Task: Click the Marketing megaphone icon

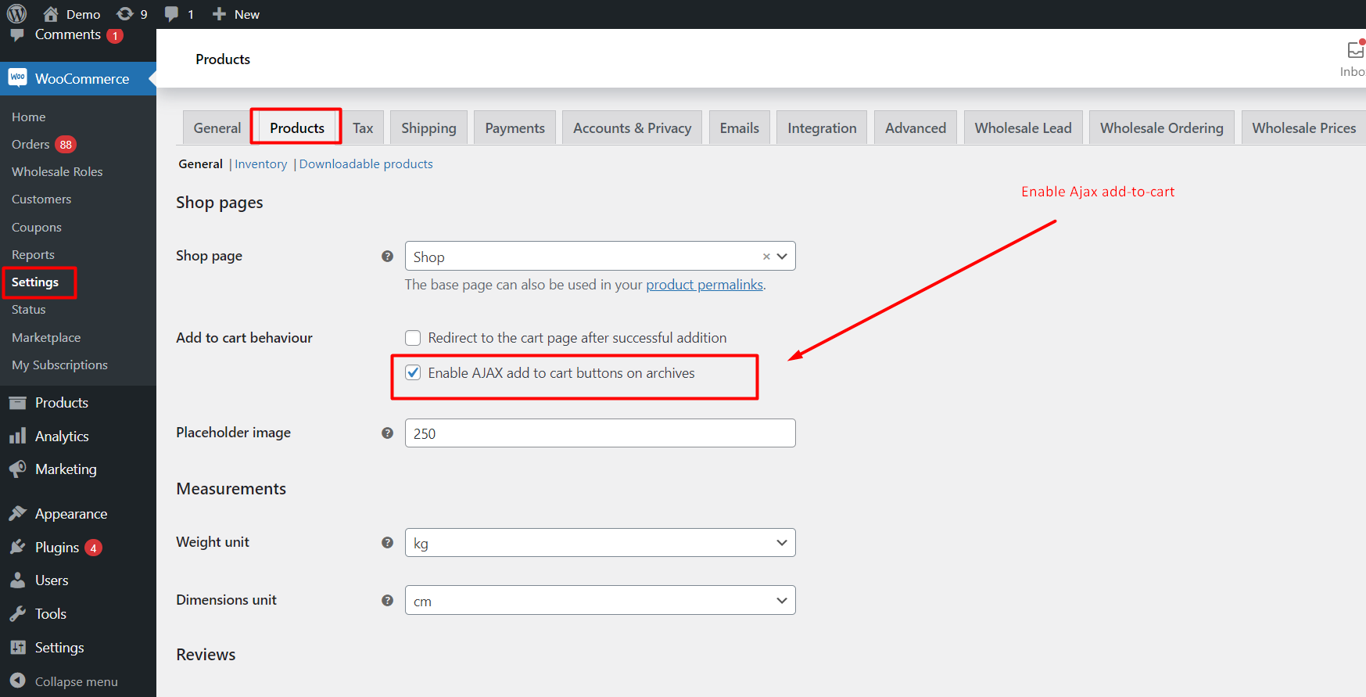Action: click(x=17, y=469)
